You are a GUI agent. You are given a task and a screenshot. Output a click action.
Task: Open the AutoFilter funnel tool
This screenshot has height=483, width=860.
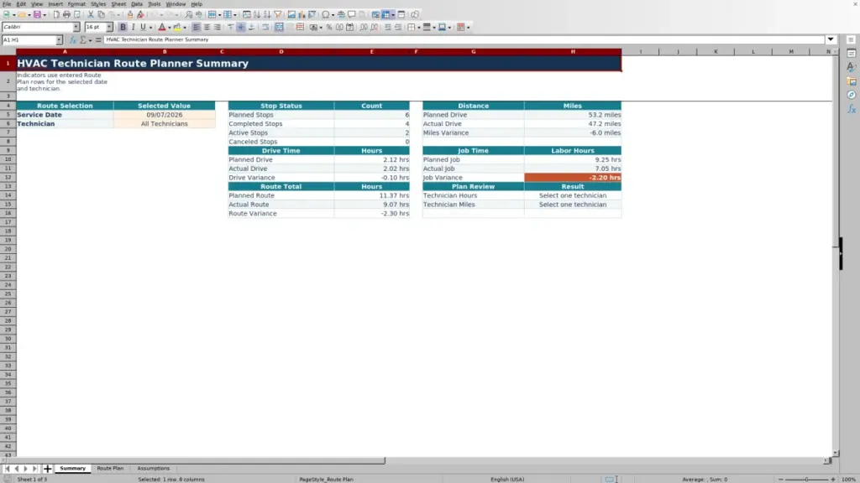coord(277,15)
